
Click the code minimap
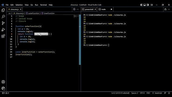coord(76,16)
